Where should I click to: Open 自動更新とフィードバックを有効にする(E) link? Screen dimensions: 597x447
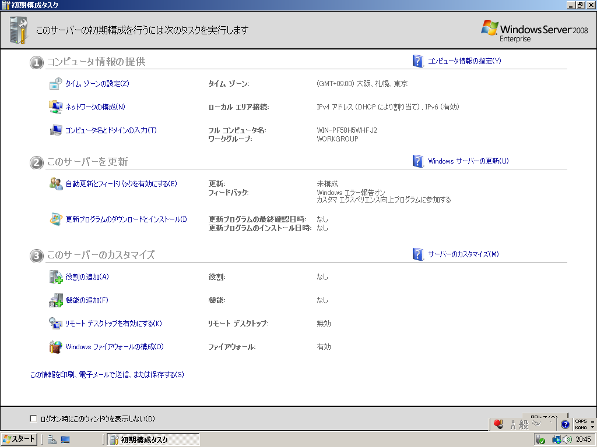click(x=121, y=183)
